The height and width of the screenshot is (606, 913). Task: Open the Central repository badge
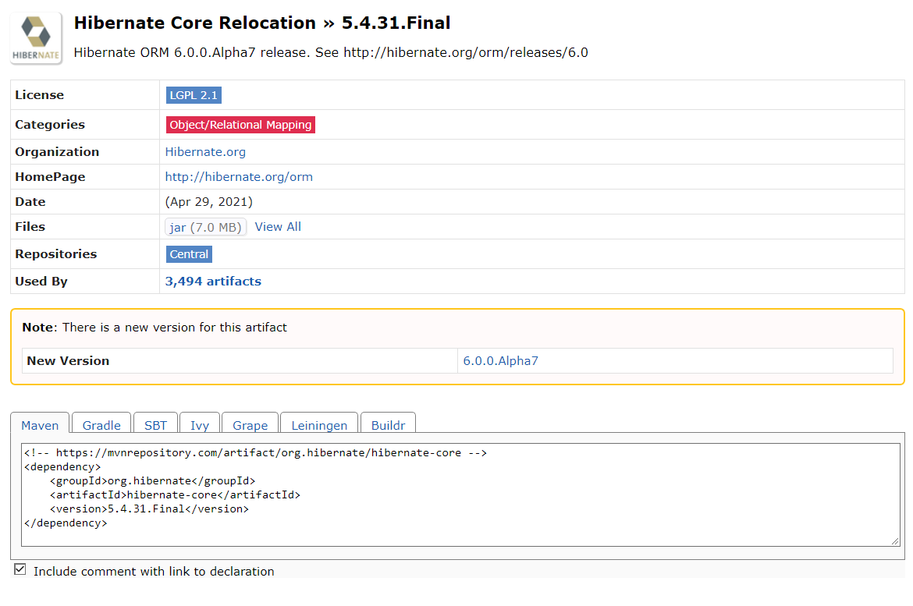pos(189,253)
